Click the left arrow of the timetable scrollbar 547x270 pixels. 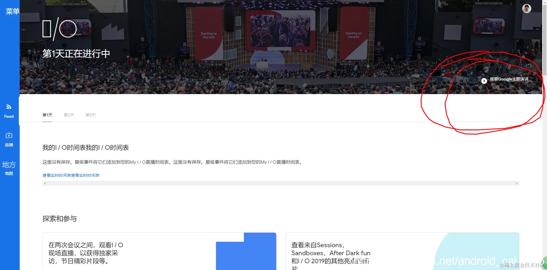[x=45, y=183]
